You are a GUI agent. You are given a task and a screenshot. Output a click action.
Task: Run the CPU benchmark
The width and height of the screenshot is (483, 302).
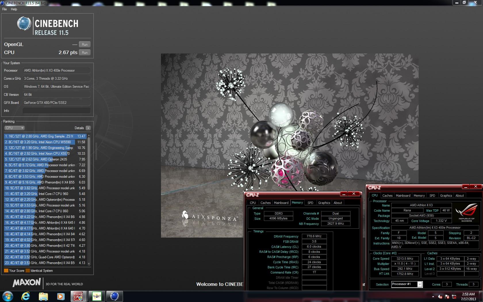85,53
